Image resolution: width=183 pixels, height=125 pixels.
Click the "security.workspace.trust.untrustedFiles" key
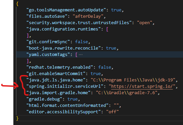(x=79, y=22)
